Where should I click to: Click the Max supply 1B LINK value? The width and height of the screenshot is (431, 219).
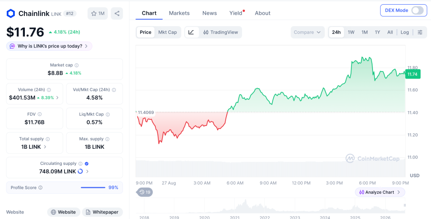point(94,147)
